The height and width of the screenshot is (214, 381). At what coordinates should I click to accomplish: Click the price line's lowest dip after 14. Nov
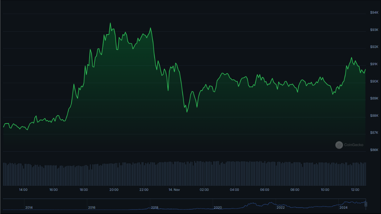pos(187,112)
